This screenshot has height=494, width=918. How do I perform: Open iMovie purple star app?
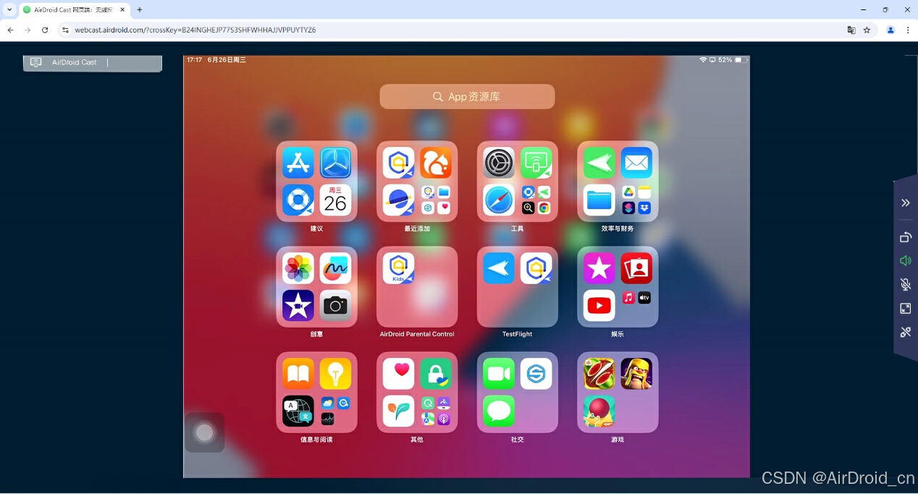pos(298,306)
